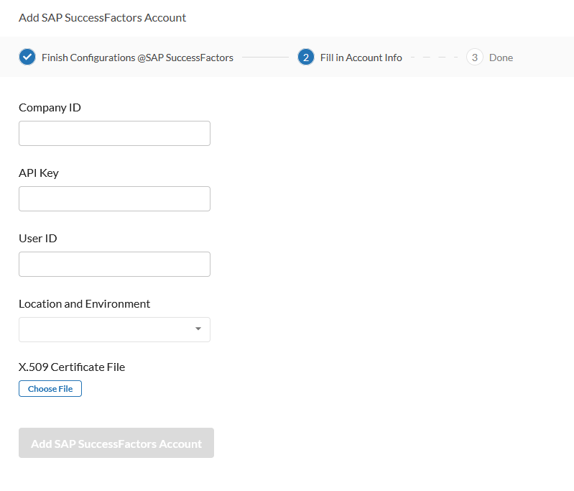Click the step 2 number circle

(x=306, y=58)
